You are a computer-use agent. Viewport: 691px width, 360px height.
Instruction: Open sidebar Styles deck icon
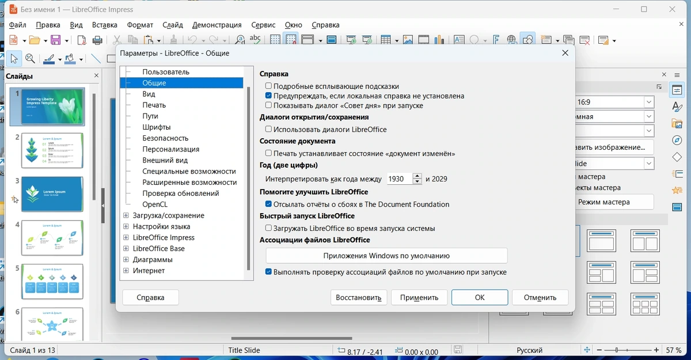click(677, 107)
